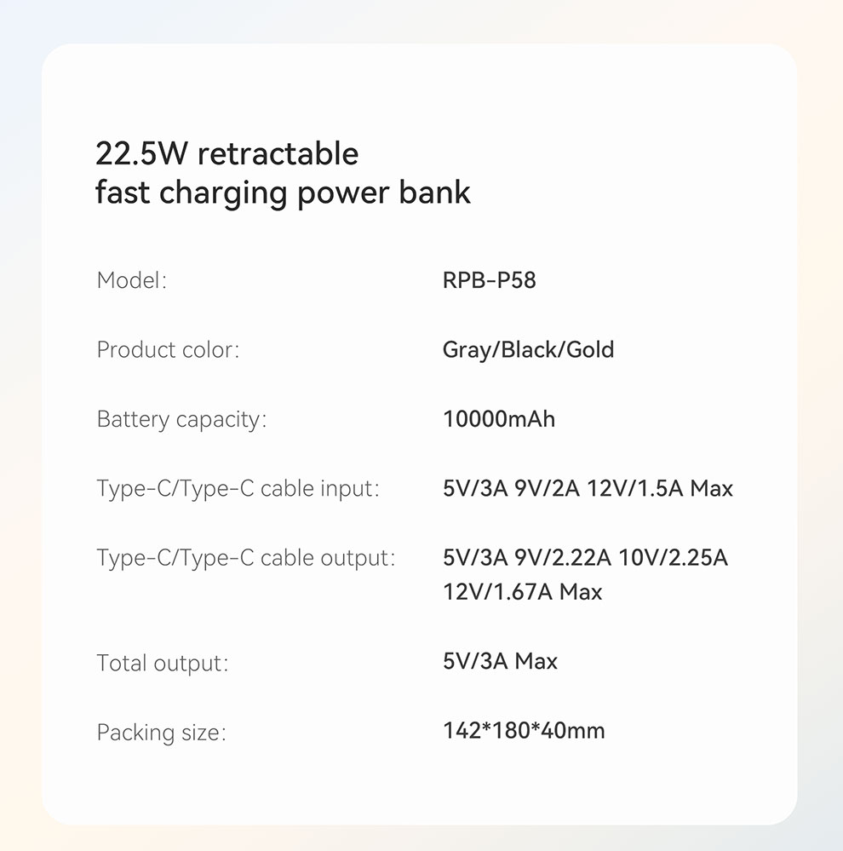Click the "fast charging power bank" heading line
The height and width of the screenshot is (851, 843).
pos(283,193)
